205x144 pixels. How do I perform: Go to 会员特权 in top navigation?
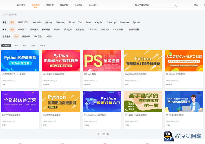(x=78, y=5)
